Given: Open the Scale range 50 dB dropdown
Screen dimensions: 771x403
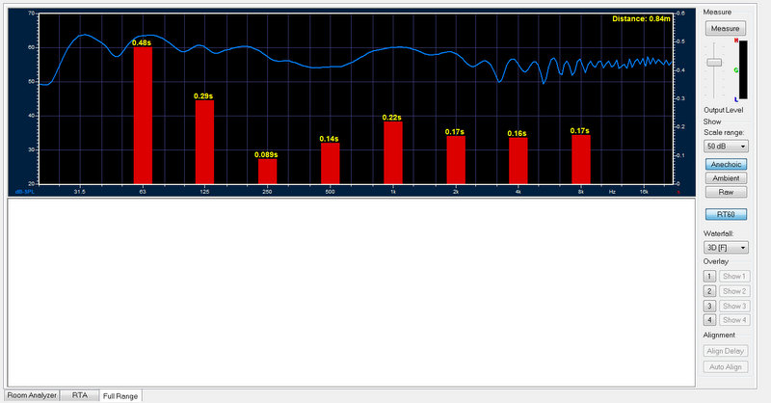Looking at the screenshot, I should pos(726,147).
